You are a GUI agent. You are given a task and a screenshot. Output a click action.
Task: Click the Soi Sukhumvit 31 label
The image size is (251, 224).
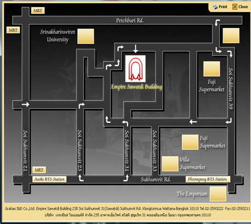click(127, 150)
